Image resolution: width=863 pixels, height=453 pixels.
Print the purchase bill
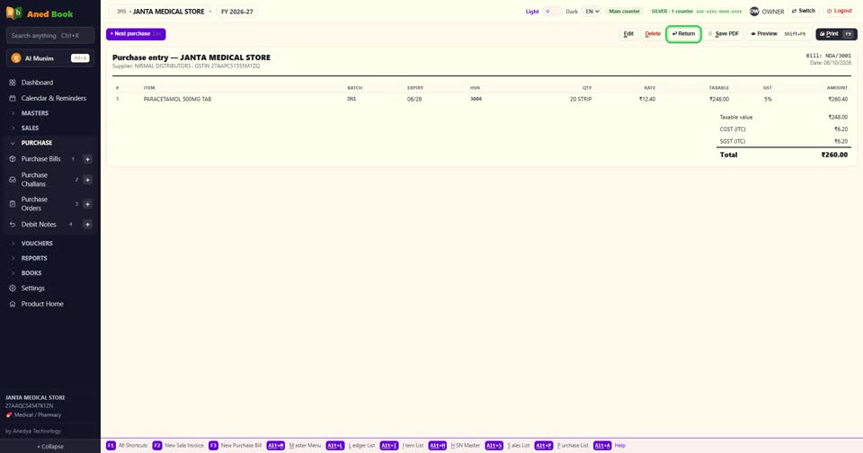pos(836,34)
